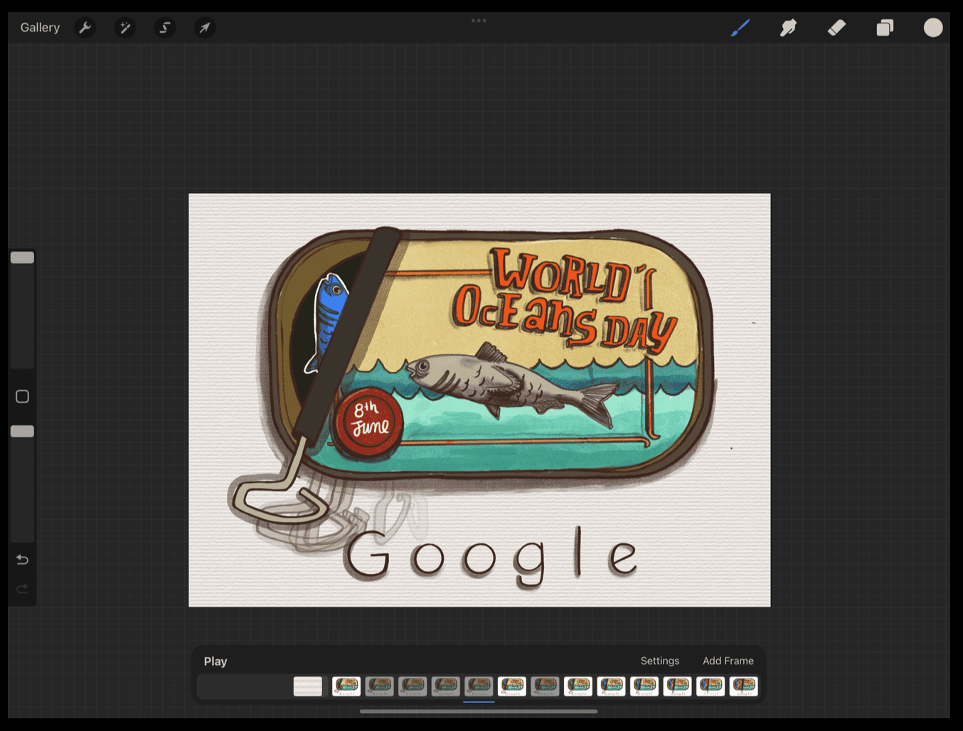
Task: Open the Adjustments magic wand menu
Action: point(124,28)
